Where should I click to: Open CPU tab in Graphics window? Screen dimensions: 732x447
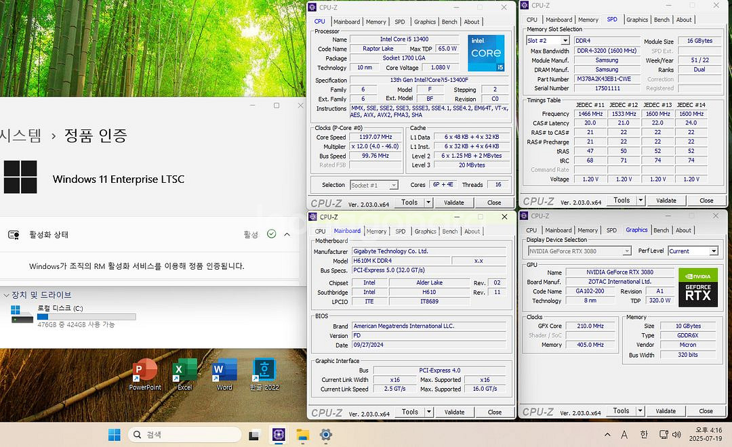531,230
